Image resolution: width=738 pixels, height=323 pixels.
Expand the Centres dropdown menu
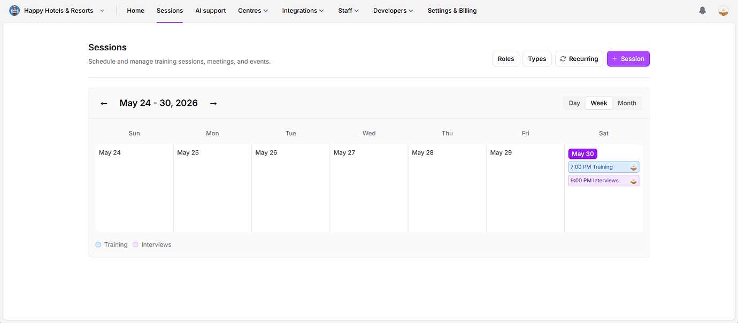253,11
